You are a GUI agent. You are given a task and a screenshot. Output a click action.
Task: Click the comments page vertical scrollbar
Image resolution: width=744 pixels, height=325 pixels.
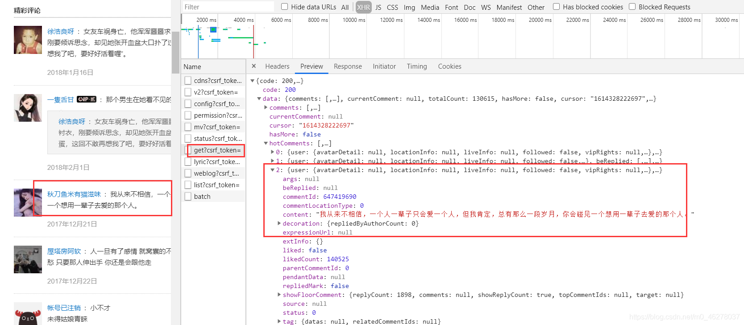175,53
